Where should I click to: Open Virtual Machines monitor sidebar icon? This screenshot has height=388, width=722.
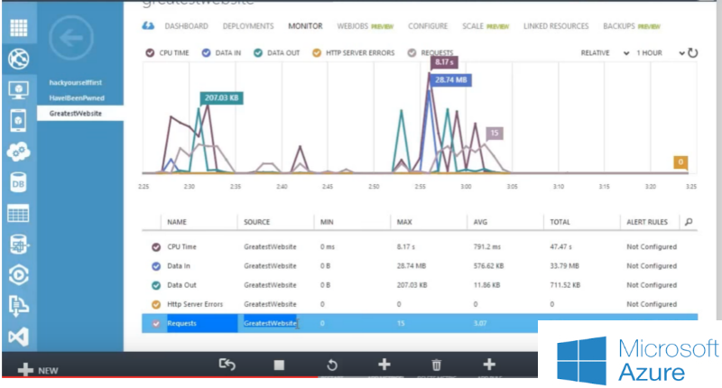pyautogui.click(x=18, y=89)
